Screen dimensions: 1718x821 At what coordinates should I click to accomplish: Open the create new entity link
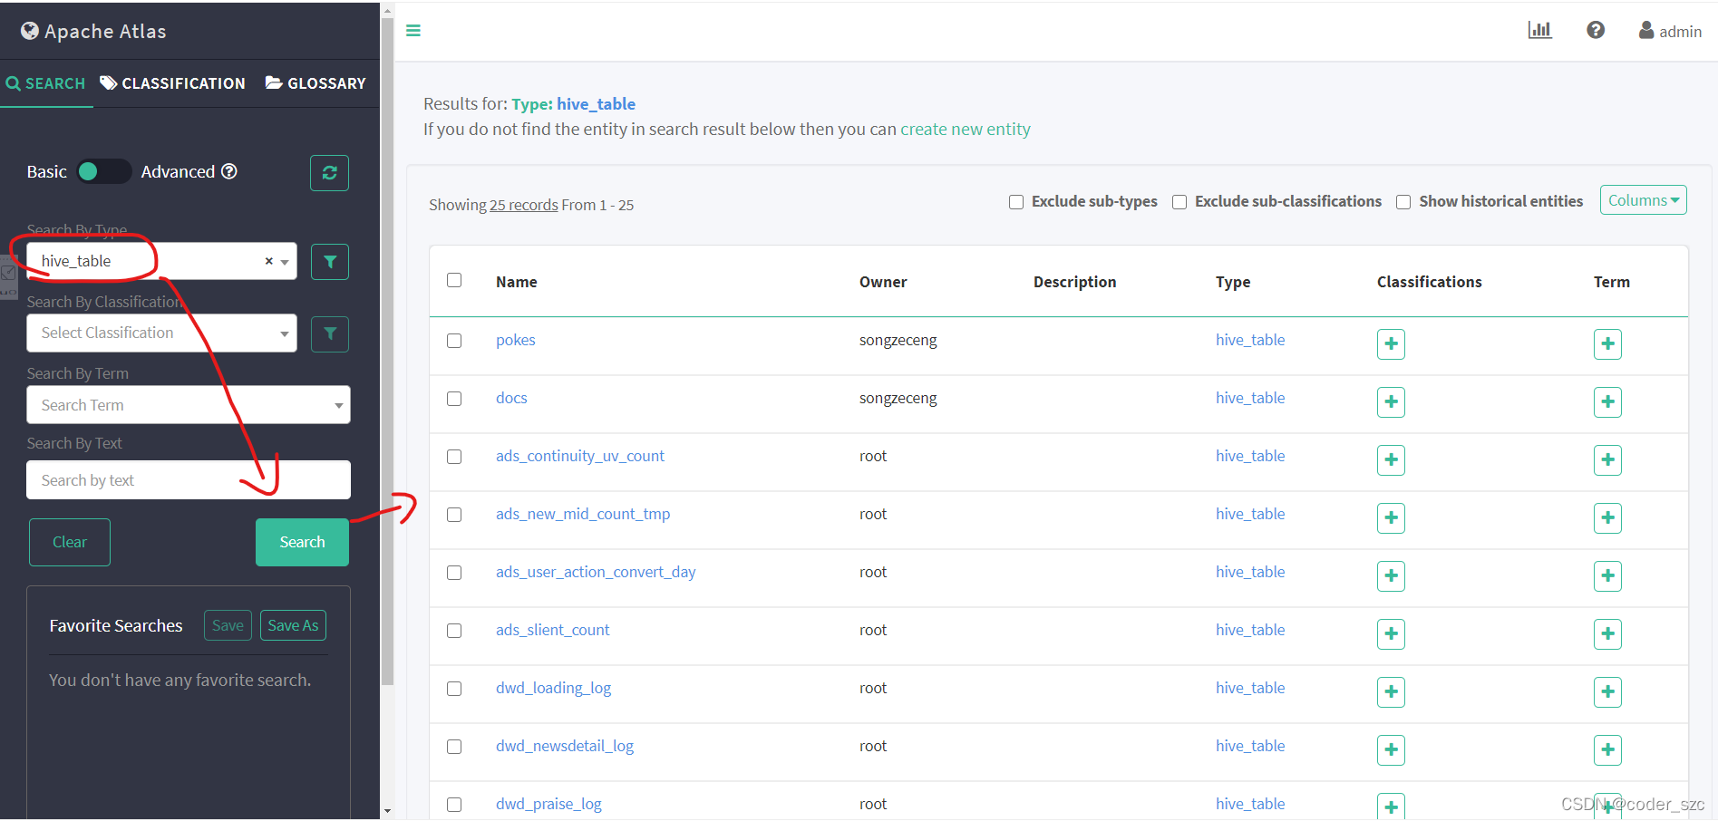[965, 129]
